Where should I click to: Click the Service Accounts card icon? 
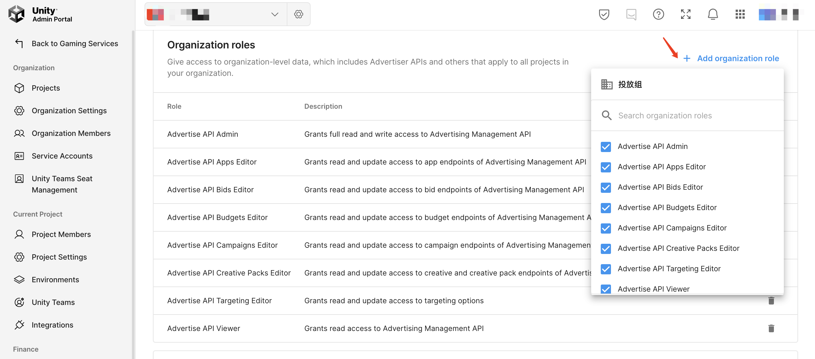19,156
